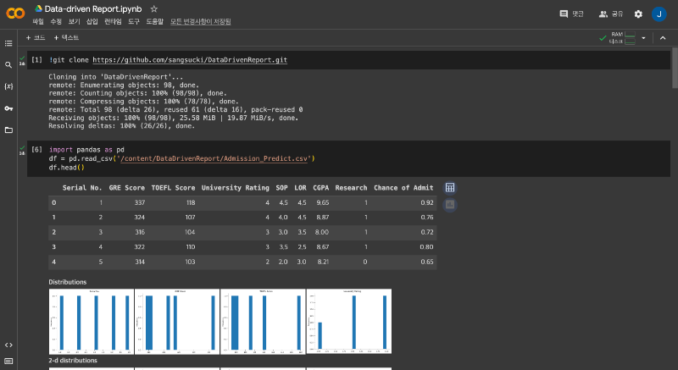Open the table of contents sidebar
Image resolution: width=678 pixels, height=370 pixels.
8,43
